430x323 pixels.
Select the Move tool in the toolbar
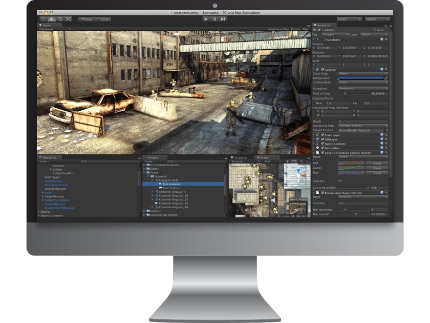52,19
